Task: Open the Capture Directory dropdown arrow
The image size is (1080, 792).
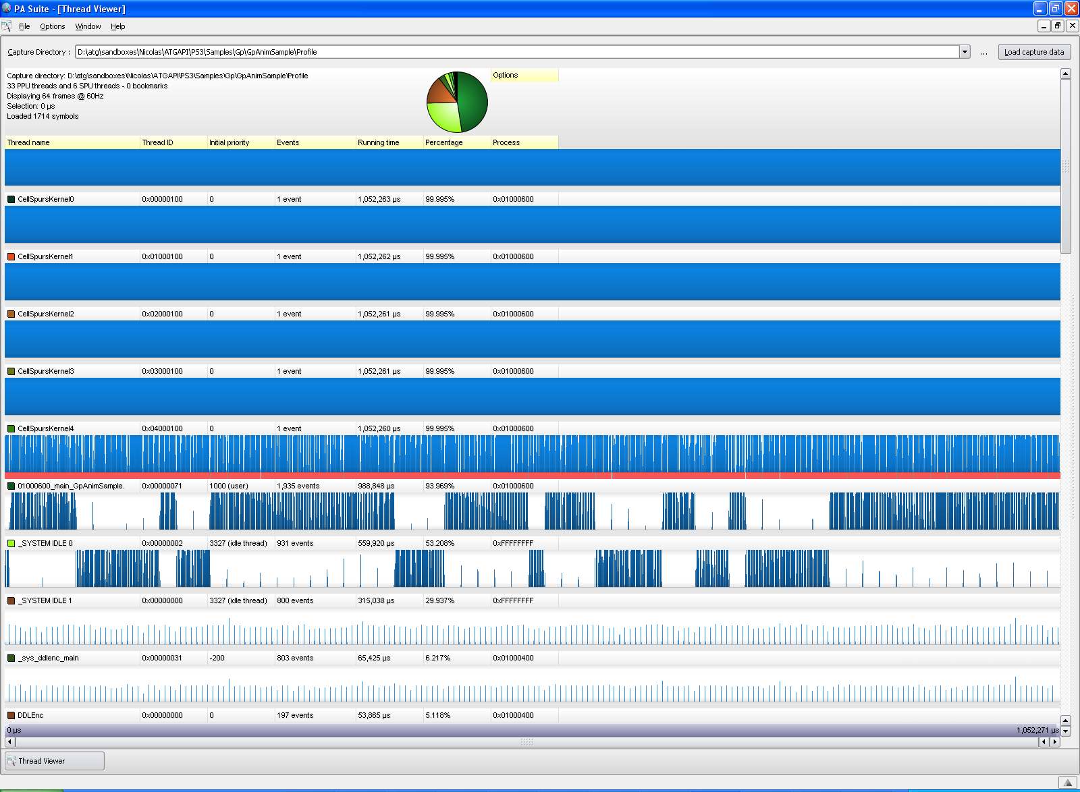Action: tap(965, 52)
